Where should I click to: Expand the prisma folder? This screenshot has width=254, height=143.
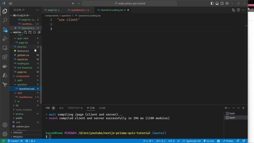click(x=19, y=114)
